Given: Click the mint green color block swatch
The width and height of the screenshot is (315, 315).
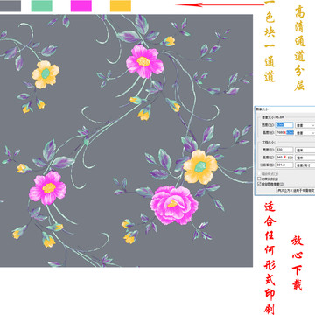Looking at the screenshot, I should pyautogui.click(x=42, y=6).
